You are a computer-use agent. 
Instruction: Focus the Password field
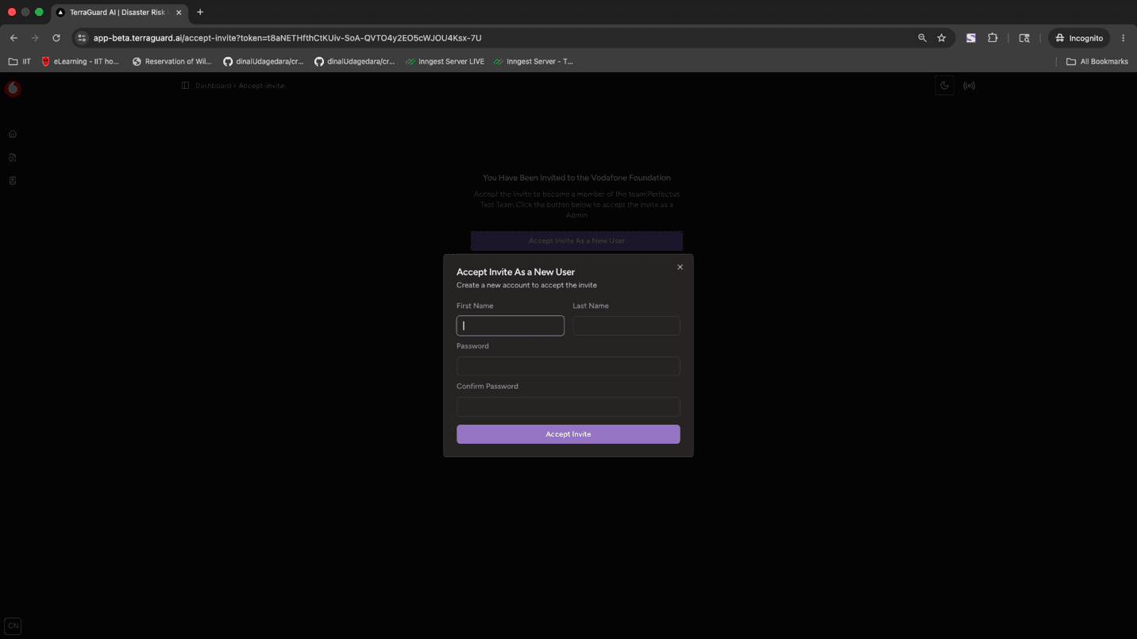coord(568,366)
